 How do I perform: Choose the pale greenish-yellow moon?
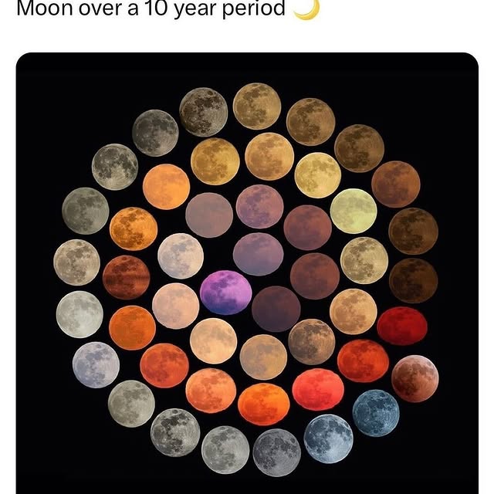click(x=354, y=211)
